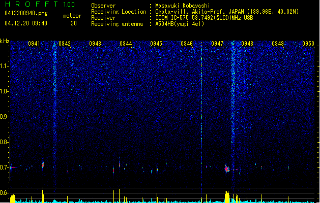
Task: Select the filename 0412200940.png
Action: (26, 13)
